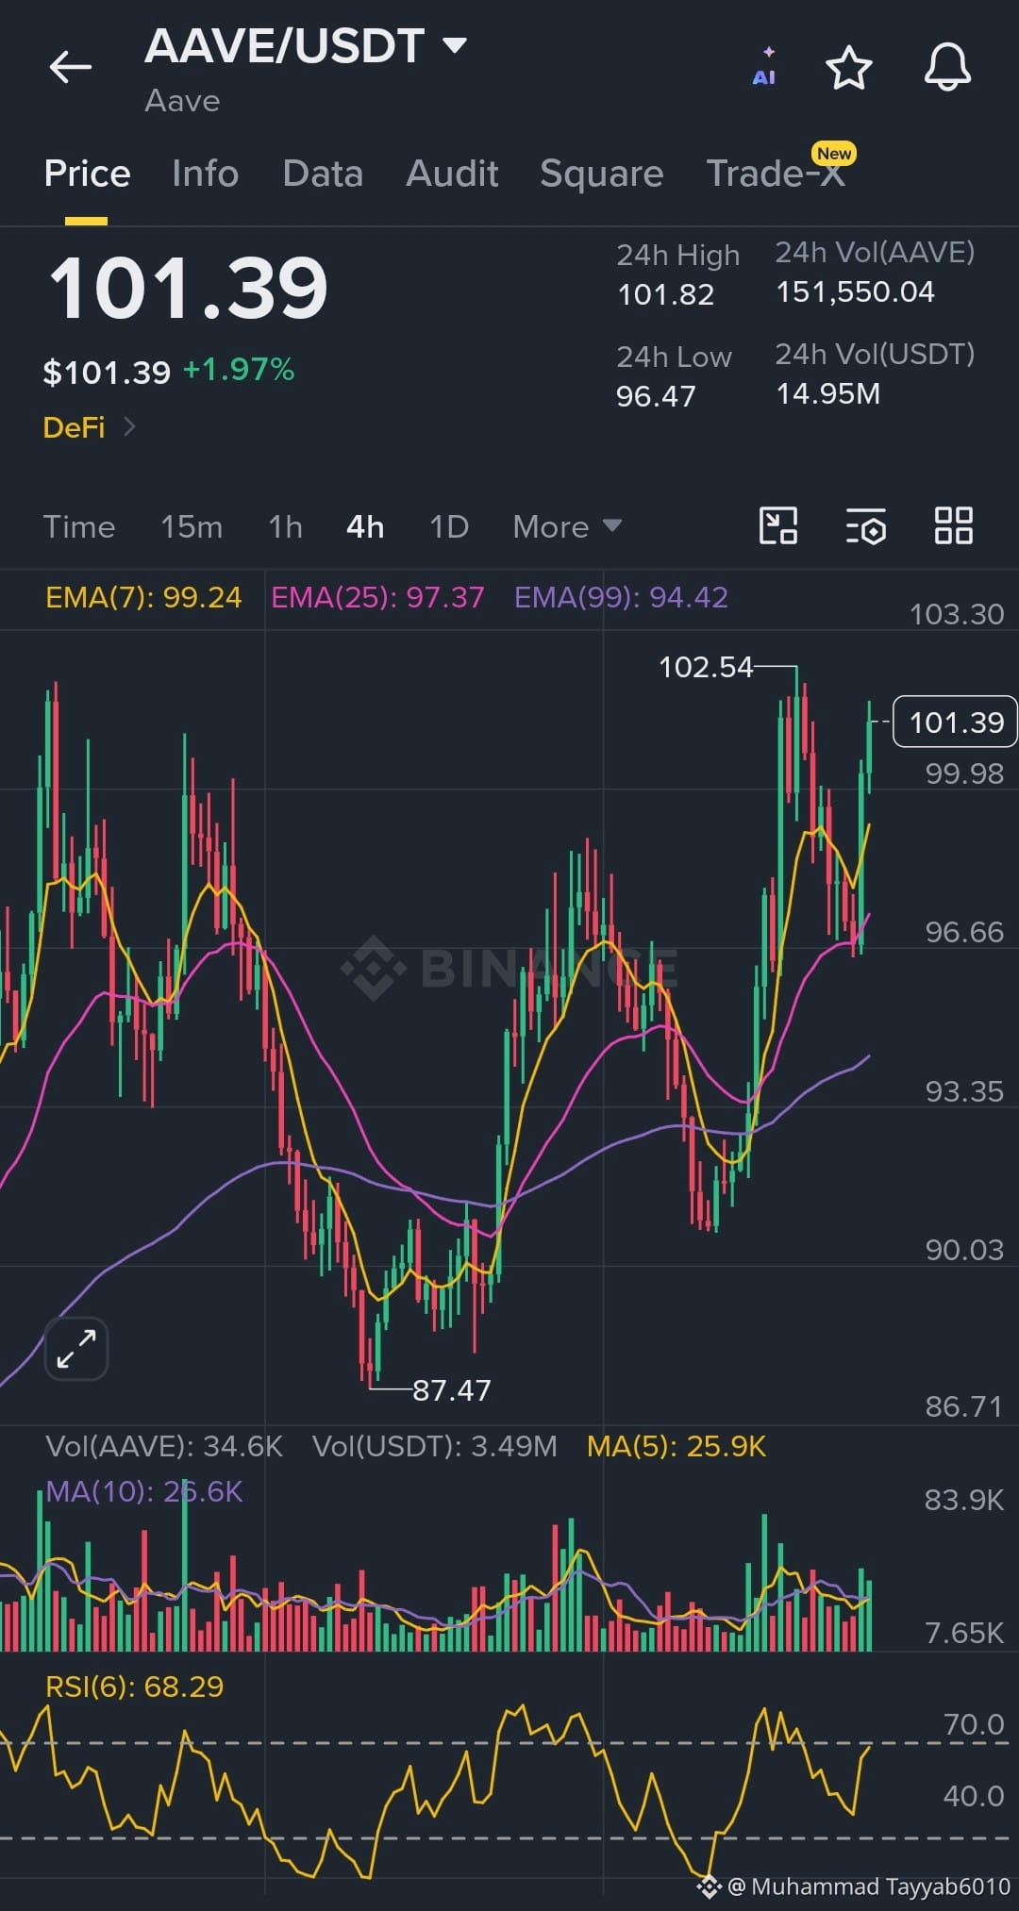Open the Trade-X tab
1019x1911 pixels.
point(776,174)
